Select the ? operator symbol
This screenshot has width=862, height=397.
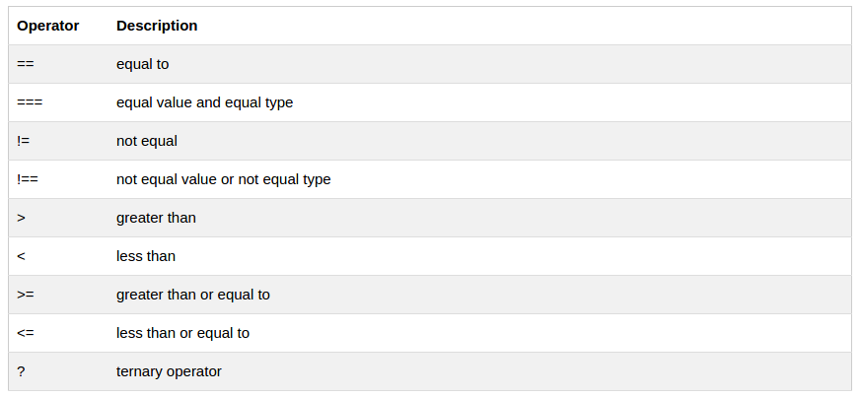coord(21,371)
